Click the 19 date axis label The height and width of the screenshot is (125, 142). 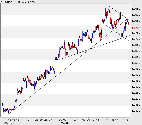tap(28, 120)
